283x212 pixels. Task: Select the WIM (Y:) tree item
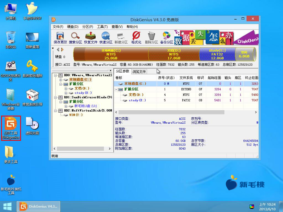point(76,115)
